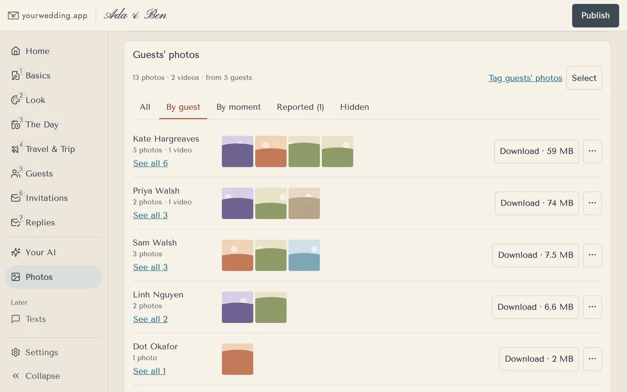Switch to the Reported (1) tab

tap(300, 107)
